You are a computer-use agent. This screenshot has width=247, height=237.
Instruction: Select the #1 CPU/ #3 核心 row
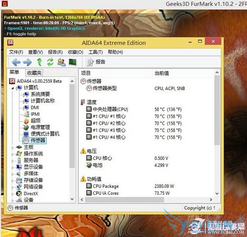(x=134, y=130)
